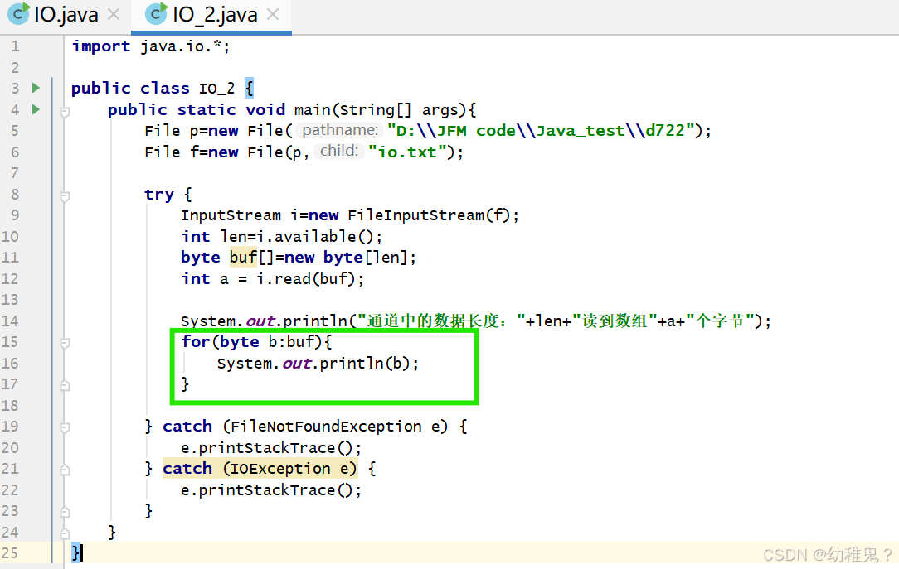This screenshot has height=569, width=899.
Task: Click the IO.java class file icon
Action: [18, 14]
